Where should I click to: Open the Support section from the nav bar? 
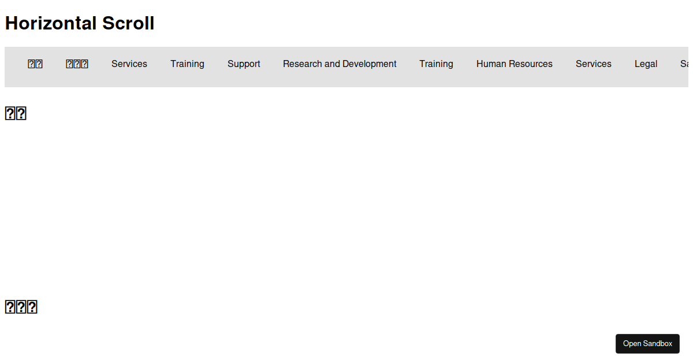coord(244,64)
